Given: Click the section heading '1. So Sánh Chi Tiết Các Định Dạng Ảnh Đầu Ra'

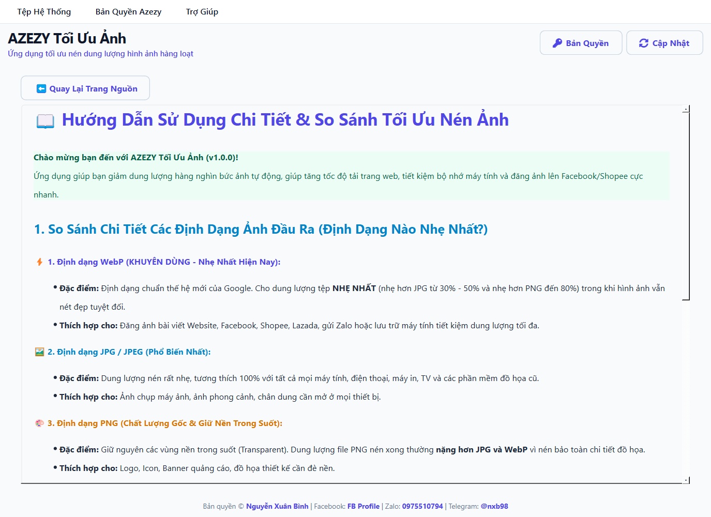Looking at the screenshot, I should point(261,229).
